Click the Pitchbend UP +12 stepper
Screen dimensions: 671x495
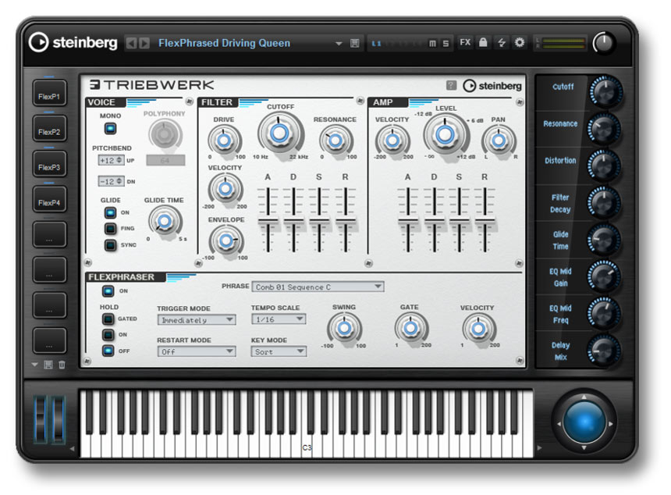click(x=111, y=160)
